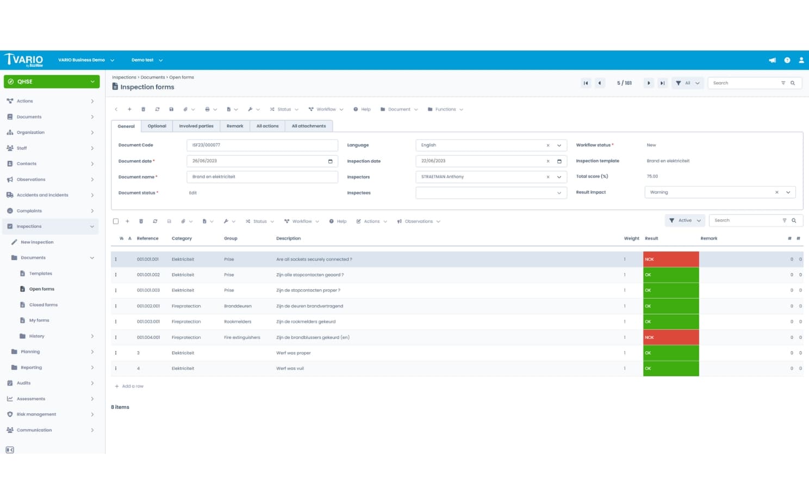Viewport: 809px width, 504px height.
Task: Open the Active filter dropdown
Action: [x=684, y=220]
